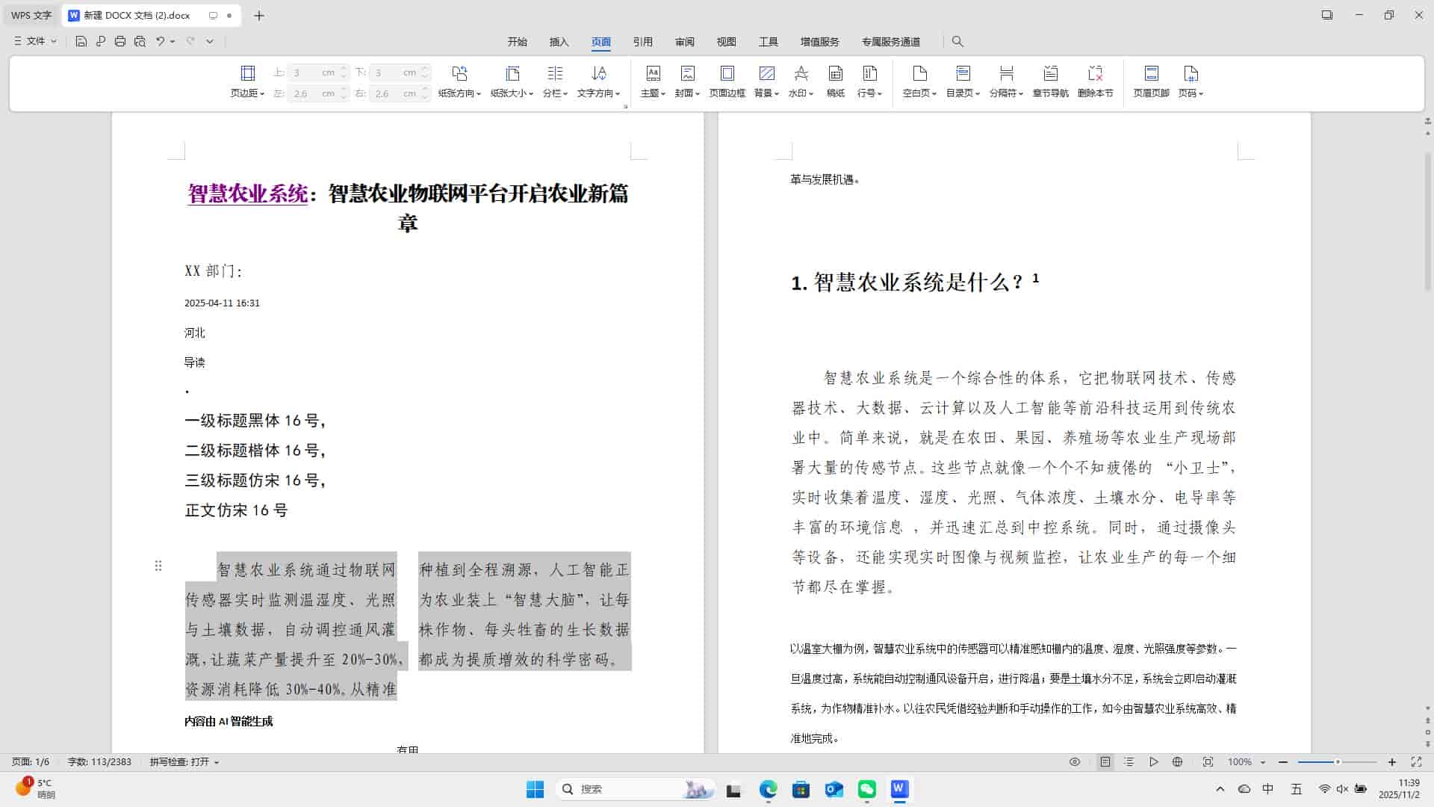
Task: Switch to the 增值服务 tab
Action: pyautogui.click(x=819, y=42)
